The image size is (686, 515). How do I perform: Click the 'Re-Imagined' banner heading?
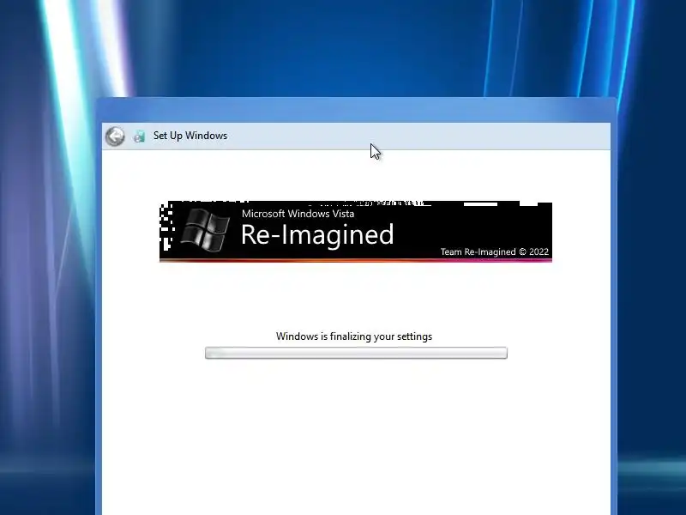317,234
